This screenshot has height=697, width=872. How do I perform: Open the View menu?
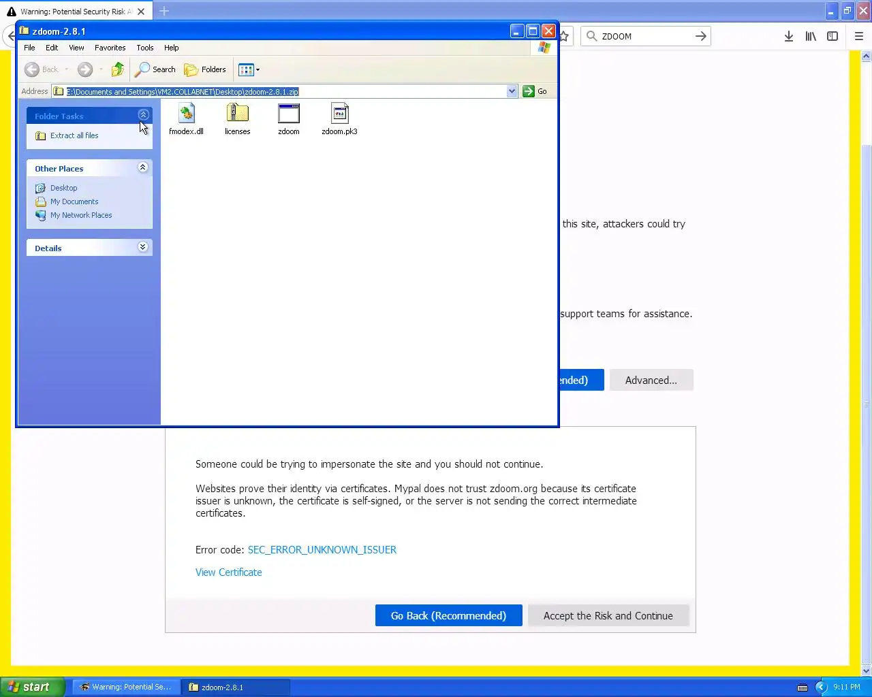76,48
